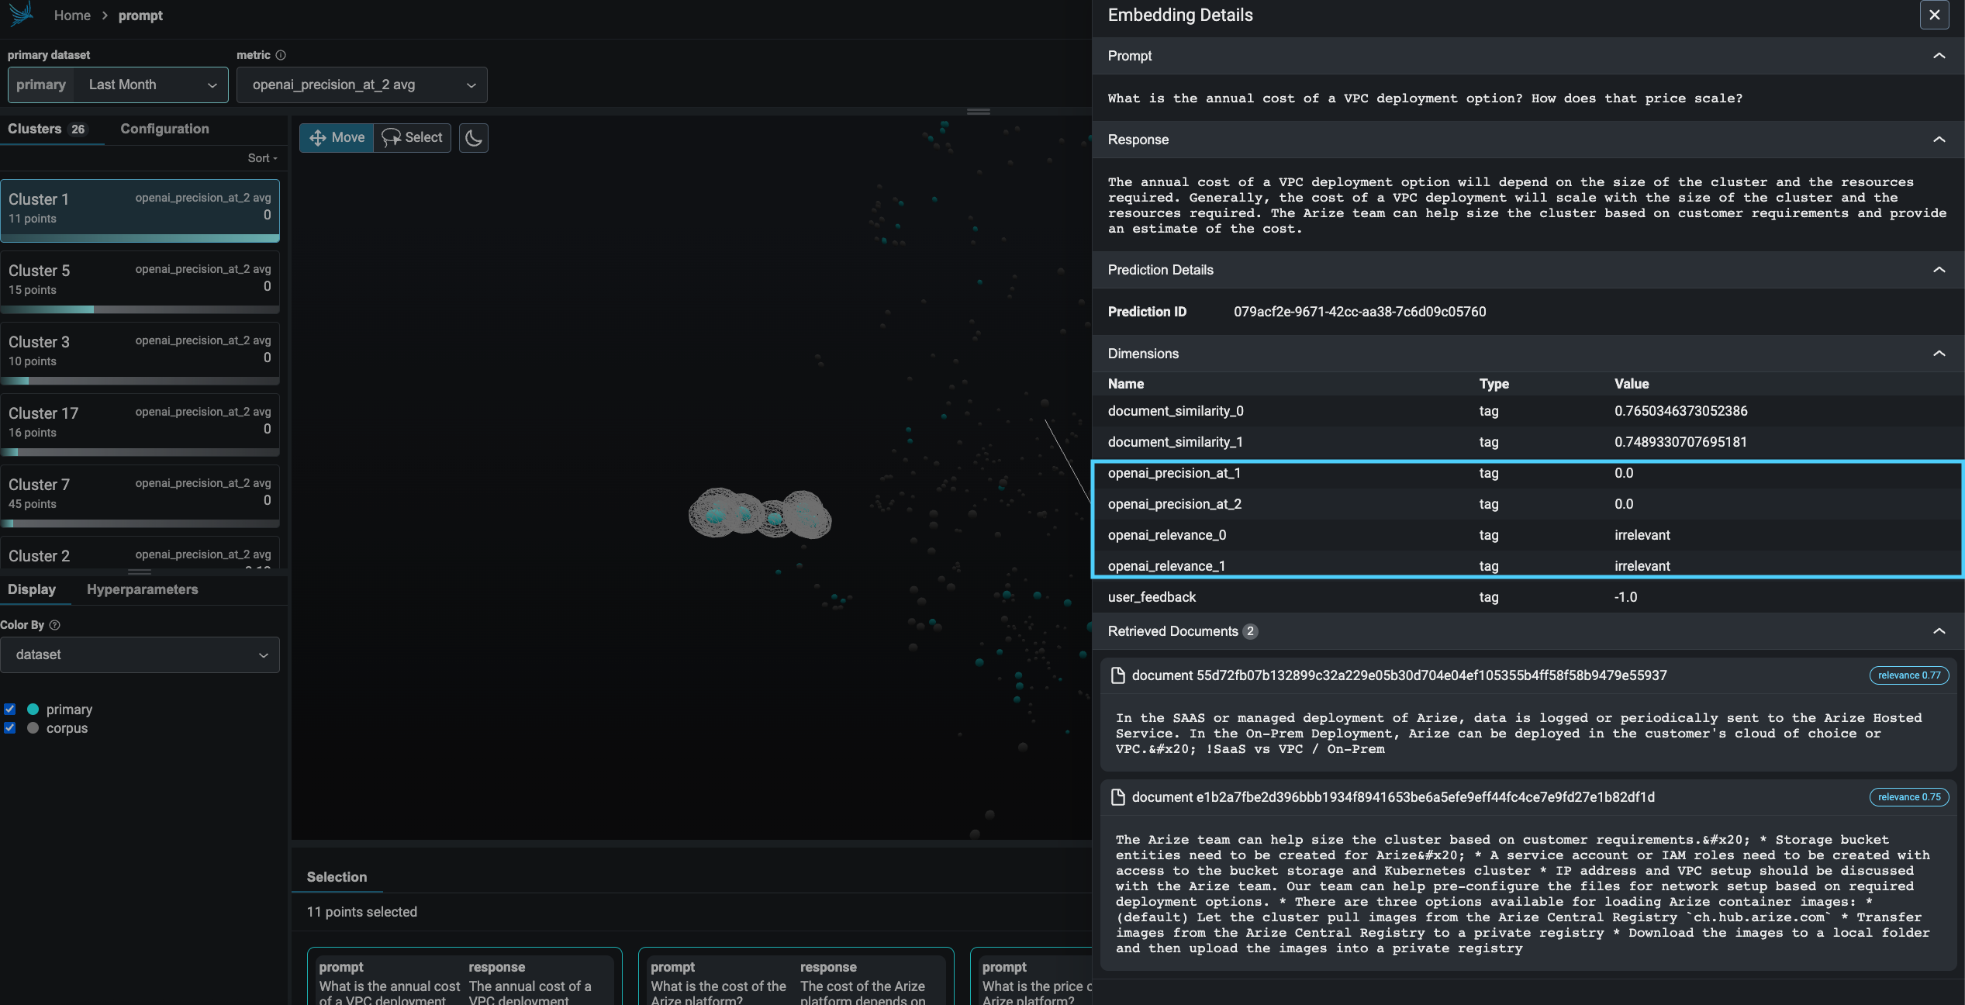Click the user_feedback row
The height and width of the screenshot is (1005, 1965).
pyautogui.click(x=1528, y=597)
